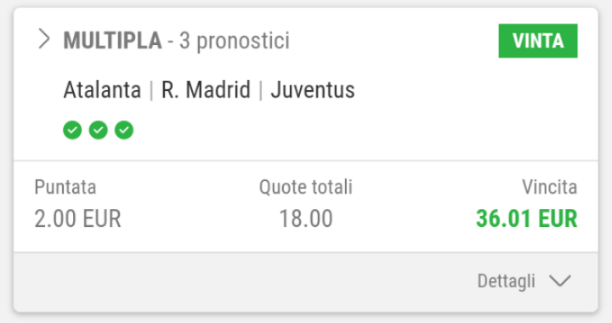The image size is (612, 323).
Task: Click the Vincita label
Action: click(x=550, y=187)
